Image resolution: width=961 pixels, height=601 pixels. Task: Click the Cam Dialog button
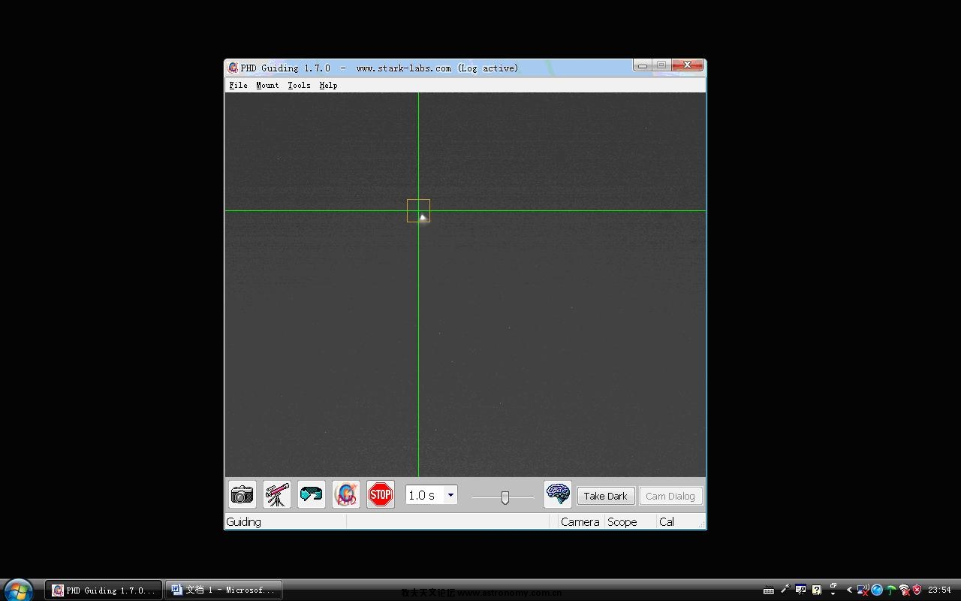coord(670,496)
